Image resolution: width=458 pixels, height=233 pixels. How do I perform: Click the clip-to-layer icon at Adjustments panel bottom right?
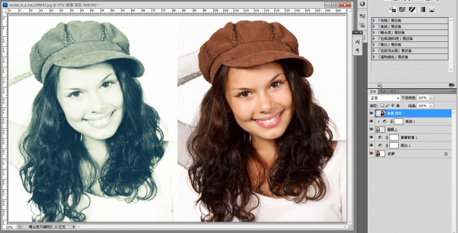pos(452,85)
